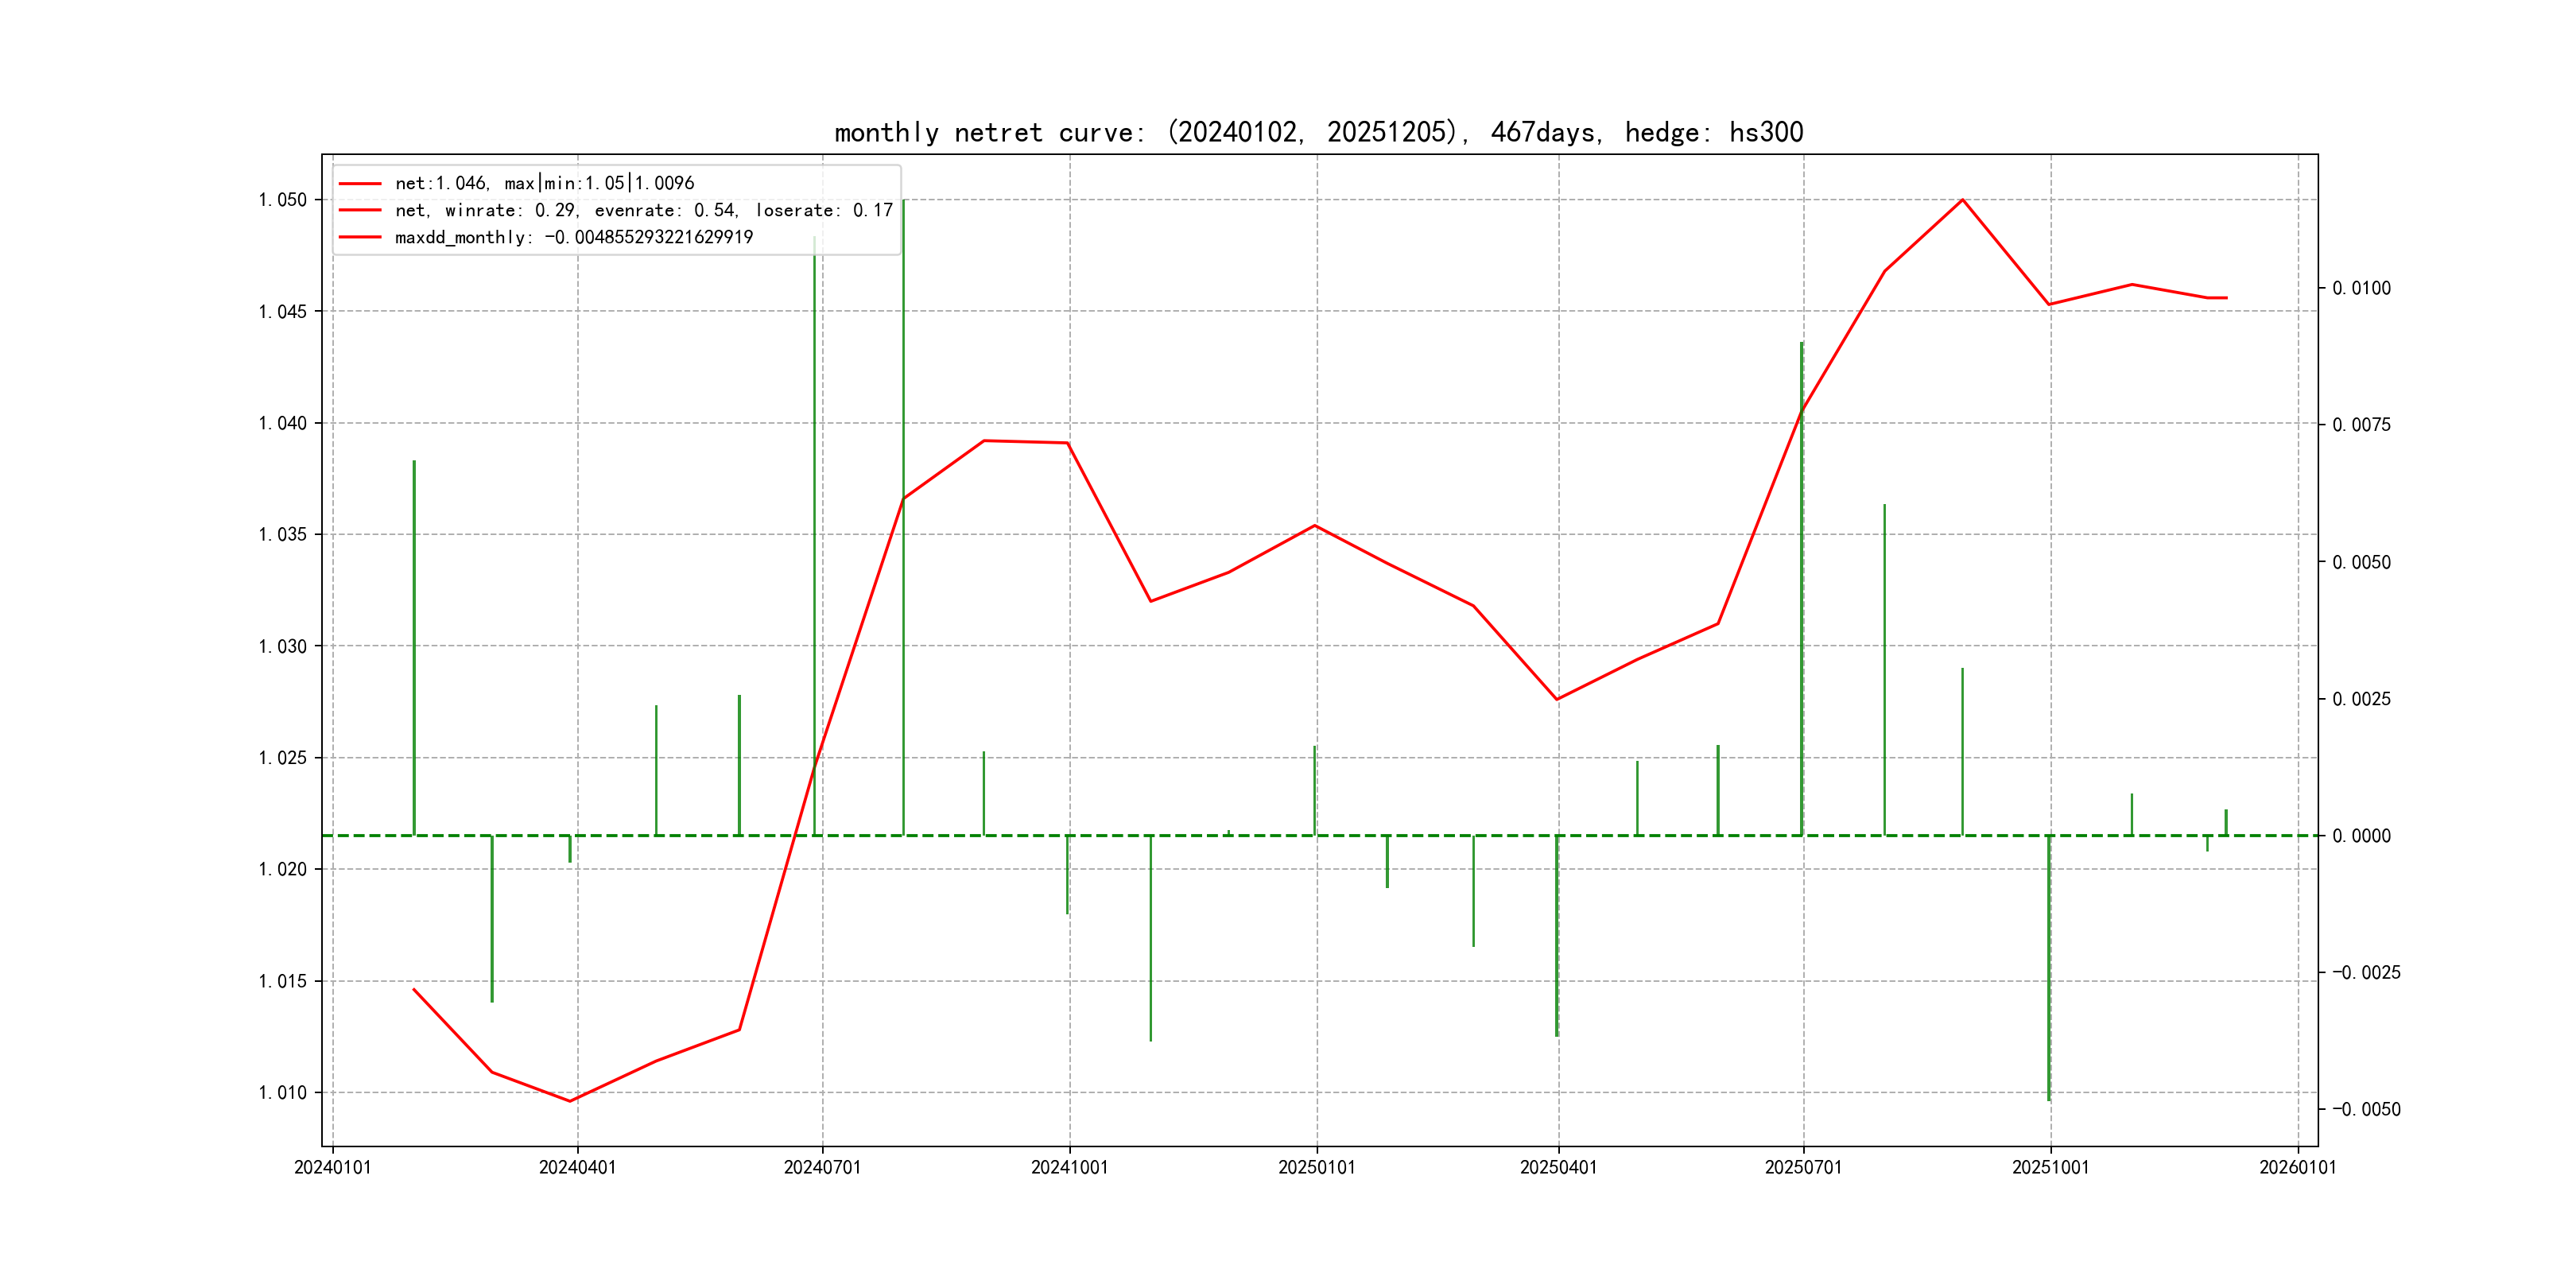The image size is (2576, 1288).
Task: Click the -0.0050 right axis tick label
Action: coord(2366,1109)
